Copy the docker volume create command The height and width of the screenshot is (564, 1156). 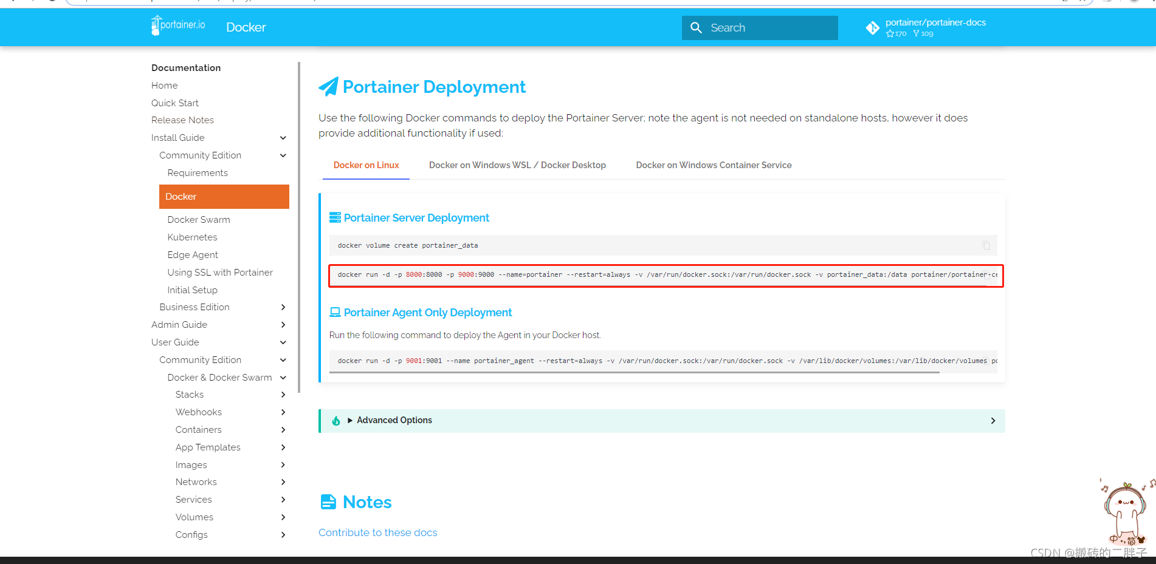coord(986,245)
